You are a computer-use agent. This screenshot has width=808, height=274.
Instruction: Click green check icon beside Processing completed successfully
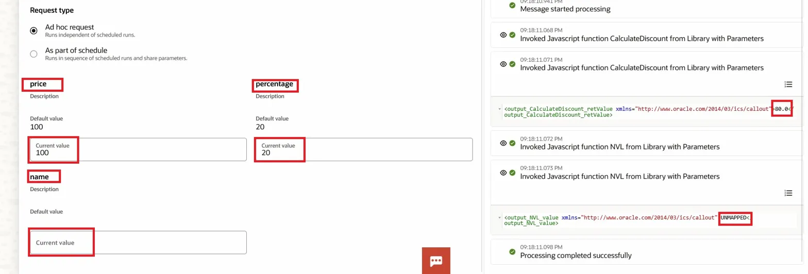512,252
